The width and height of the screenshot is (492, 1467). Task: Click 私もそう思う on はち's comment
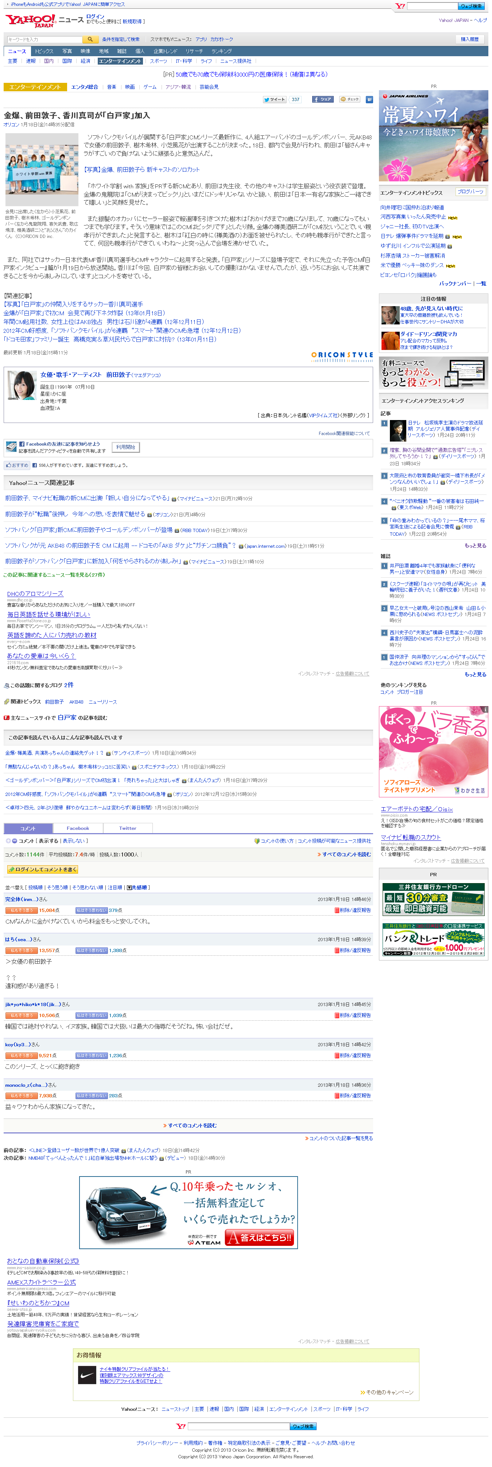click(x=22, y=951)
